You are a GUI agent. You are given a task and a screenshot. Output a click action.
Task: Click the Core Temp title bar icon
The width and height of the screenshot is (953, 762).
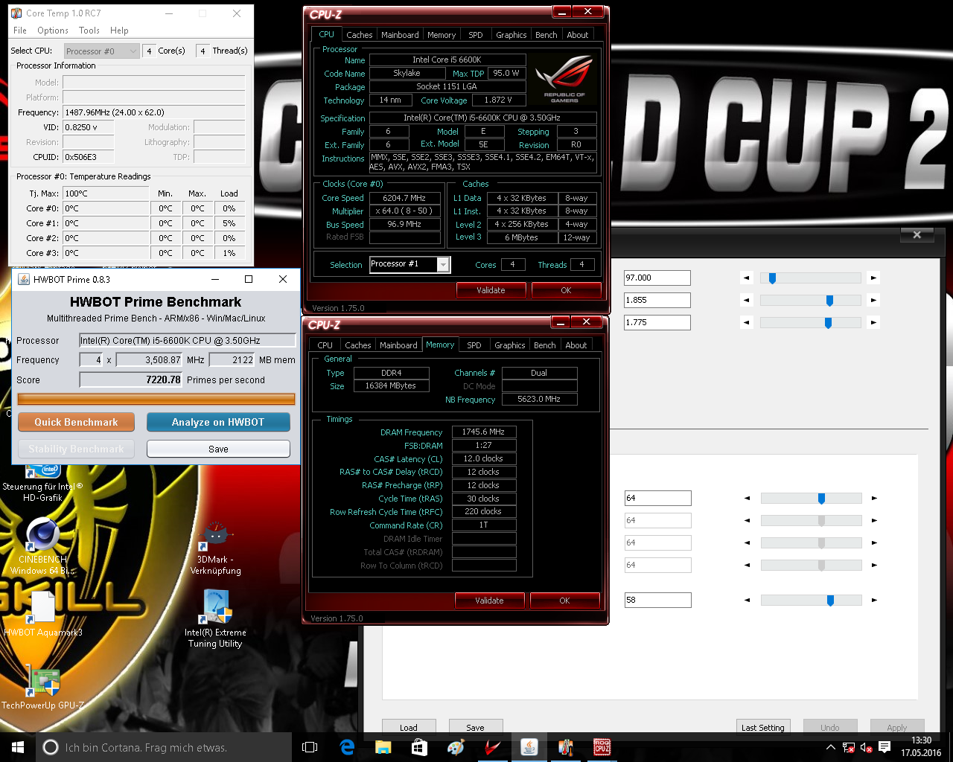point(16,13)
